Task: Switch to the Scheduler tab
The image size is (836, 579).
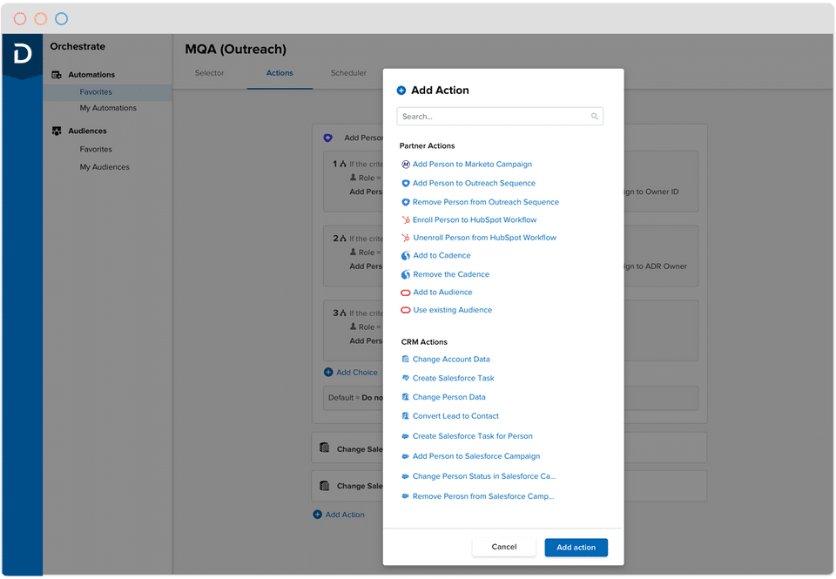Action: pyautogui.click(x=348, y=73)
